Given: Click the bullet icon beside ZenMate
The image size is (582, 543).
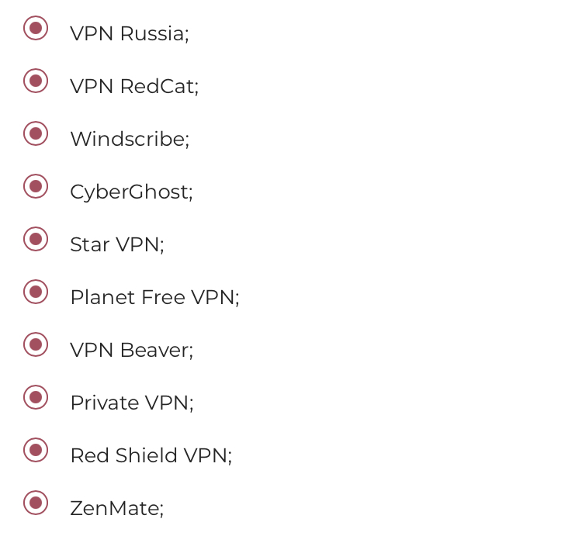Looking at the screenshot, I should (36, 503).
